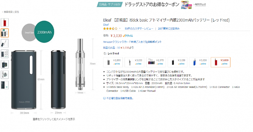Click the star rating icons
Image resolution: width=253 pixels, height=132 pixels.
(110, 28)
